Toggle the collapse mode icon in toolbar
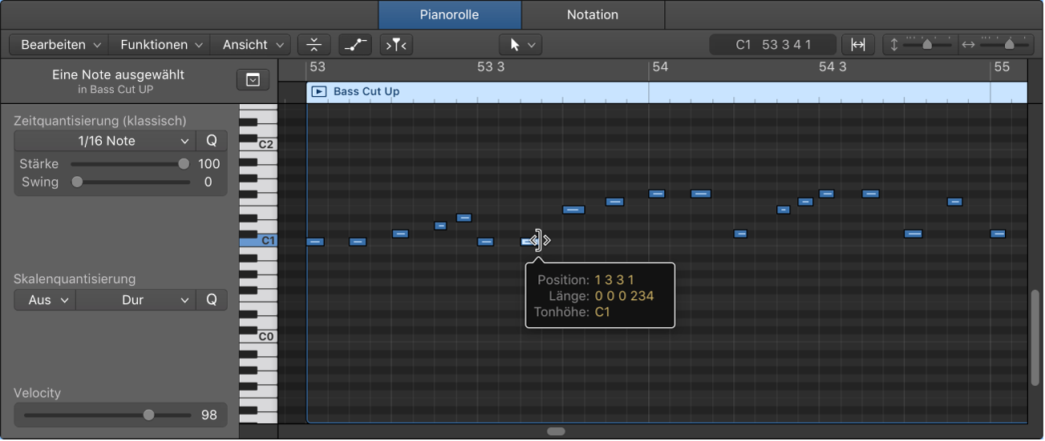 pyautogui.click(x=314, y=45)
